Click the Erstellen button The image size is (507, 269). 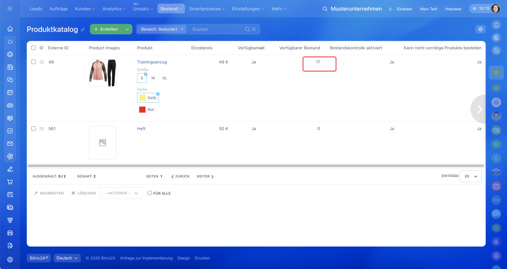coord(106,29)
